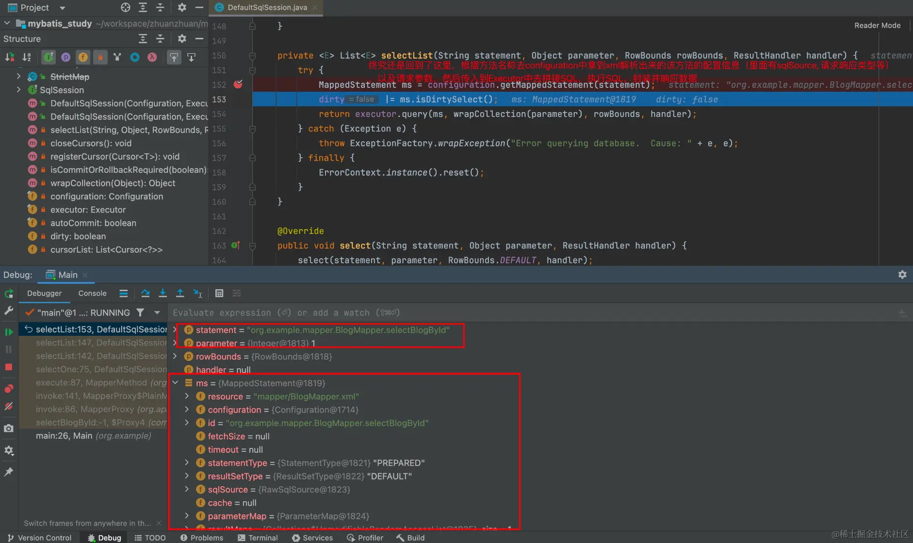The width and height of the screenshot is (913, 543).
Task: Open the thread selector dropdown
Action: coord(157,313)
